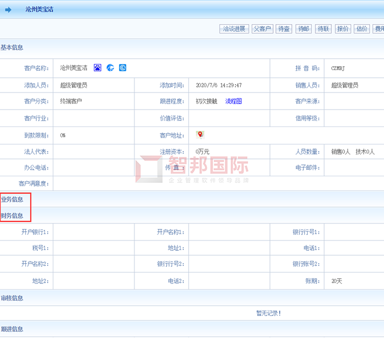Viewport: 384px width, 339px height.
Task: Click the 地址2 label
Action: click(41, 281)
